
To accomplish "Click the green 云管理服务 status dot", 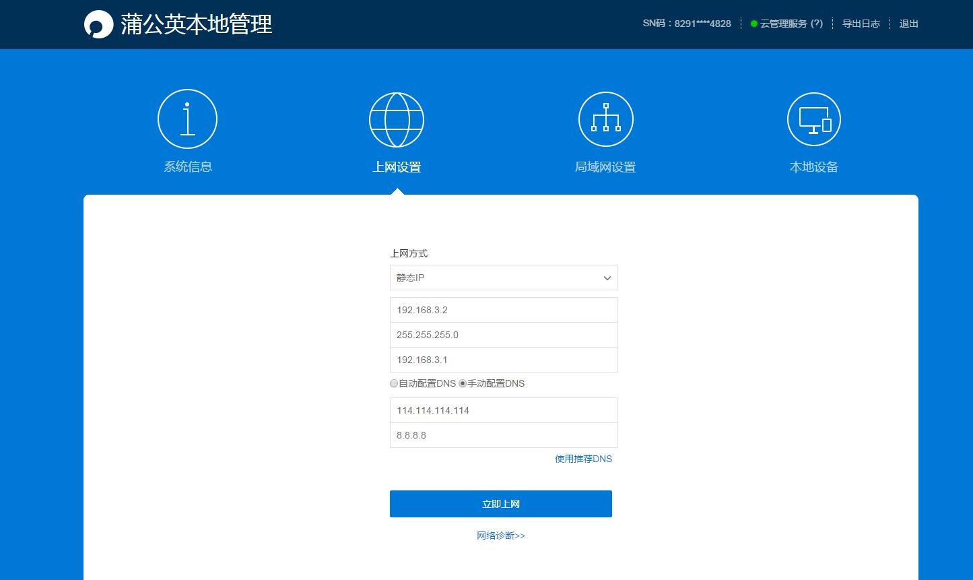I will point(753,23).
